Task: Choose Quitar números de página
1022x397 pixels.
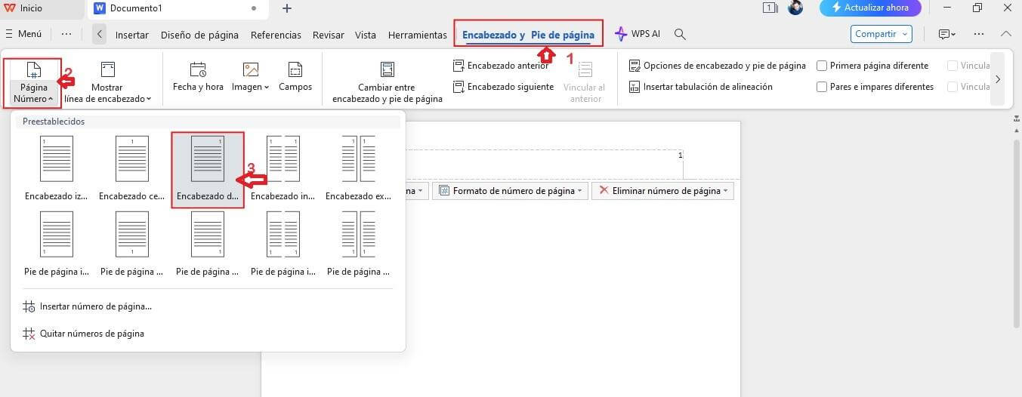Action: pyautogui.click(x=83, y=334)
